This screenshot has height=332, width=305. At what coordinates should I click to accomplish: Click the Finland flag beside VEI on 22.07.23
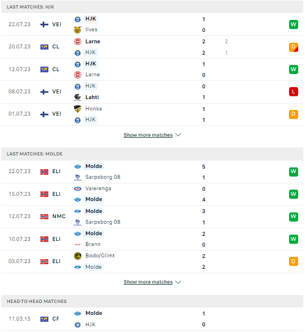coord(44,24)
